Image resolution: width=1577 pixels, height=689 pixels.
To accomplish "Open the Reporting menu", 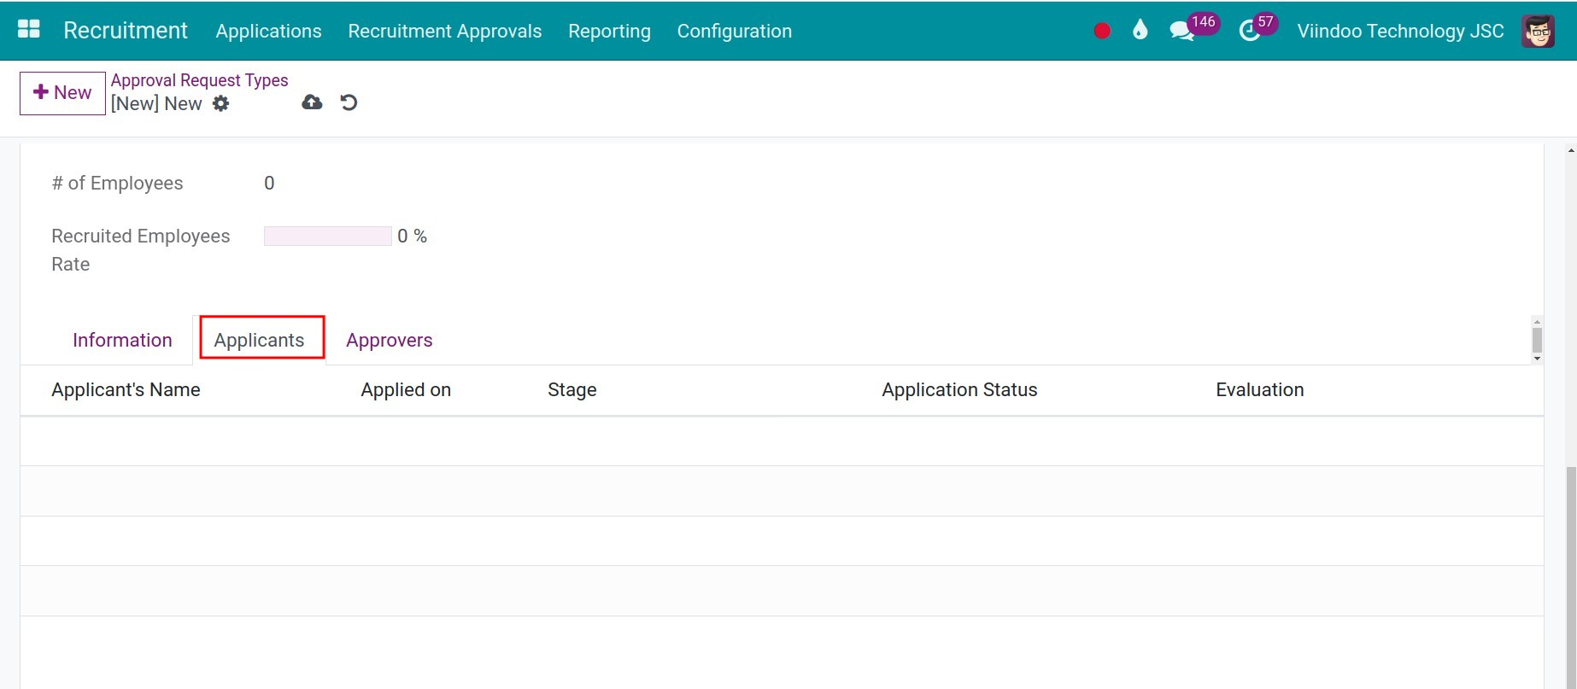I will tap(609, 31).
